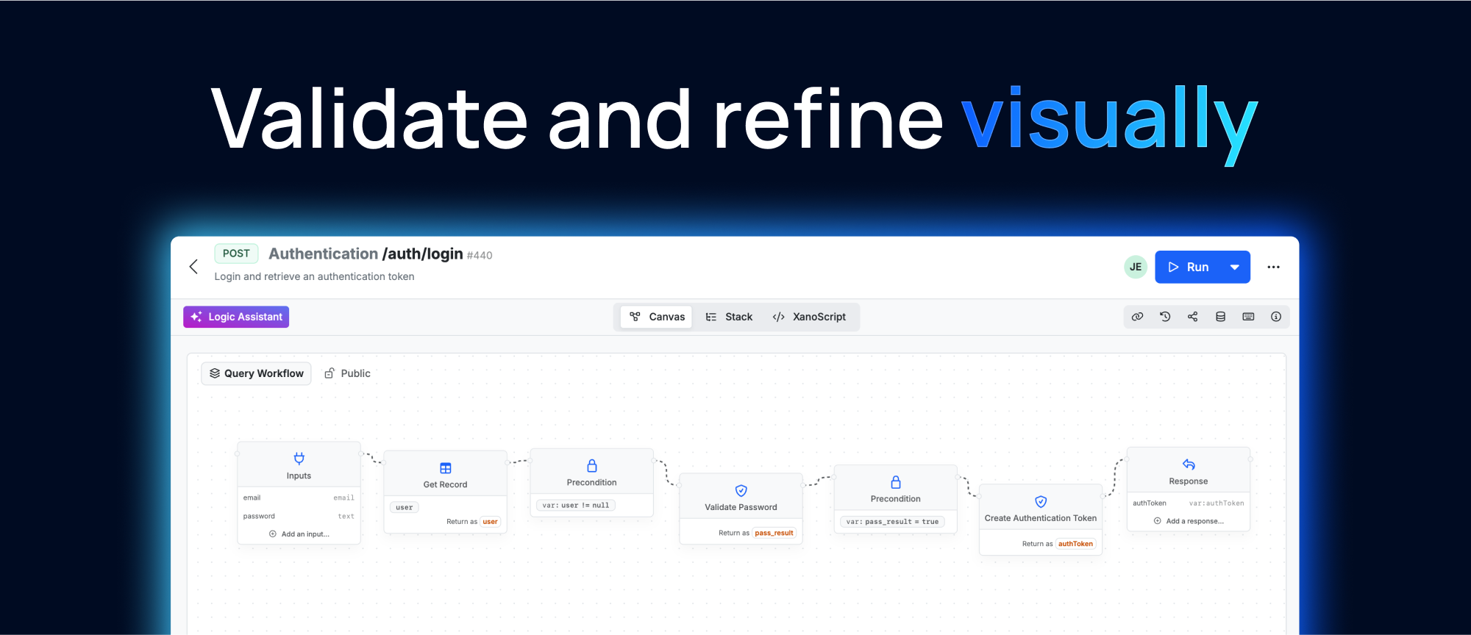Click the password input row

point(299,516)
